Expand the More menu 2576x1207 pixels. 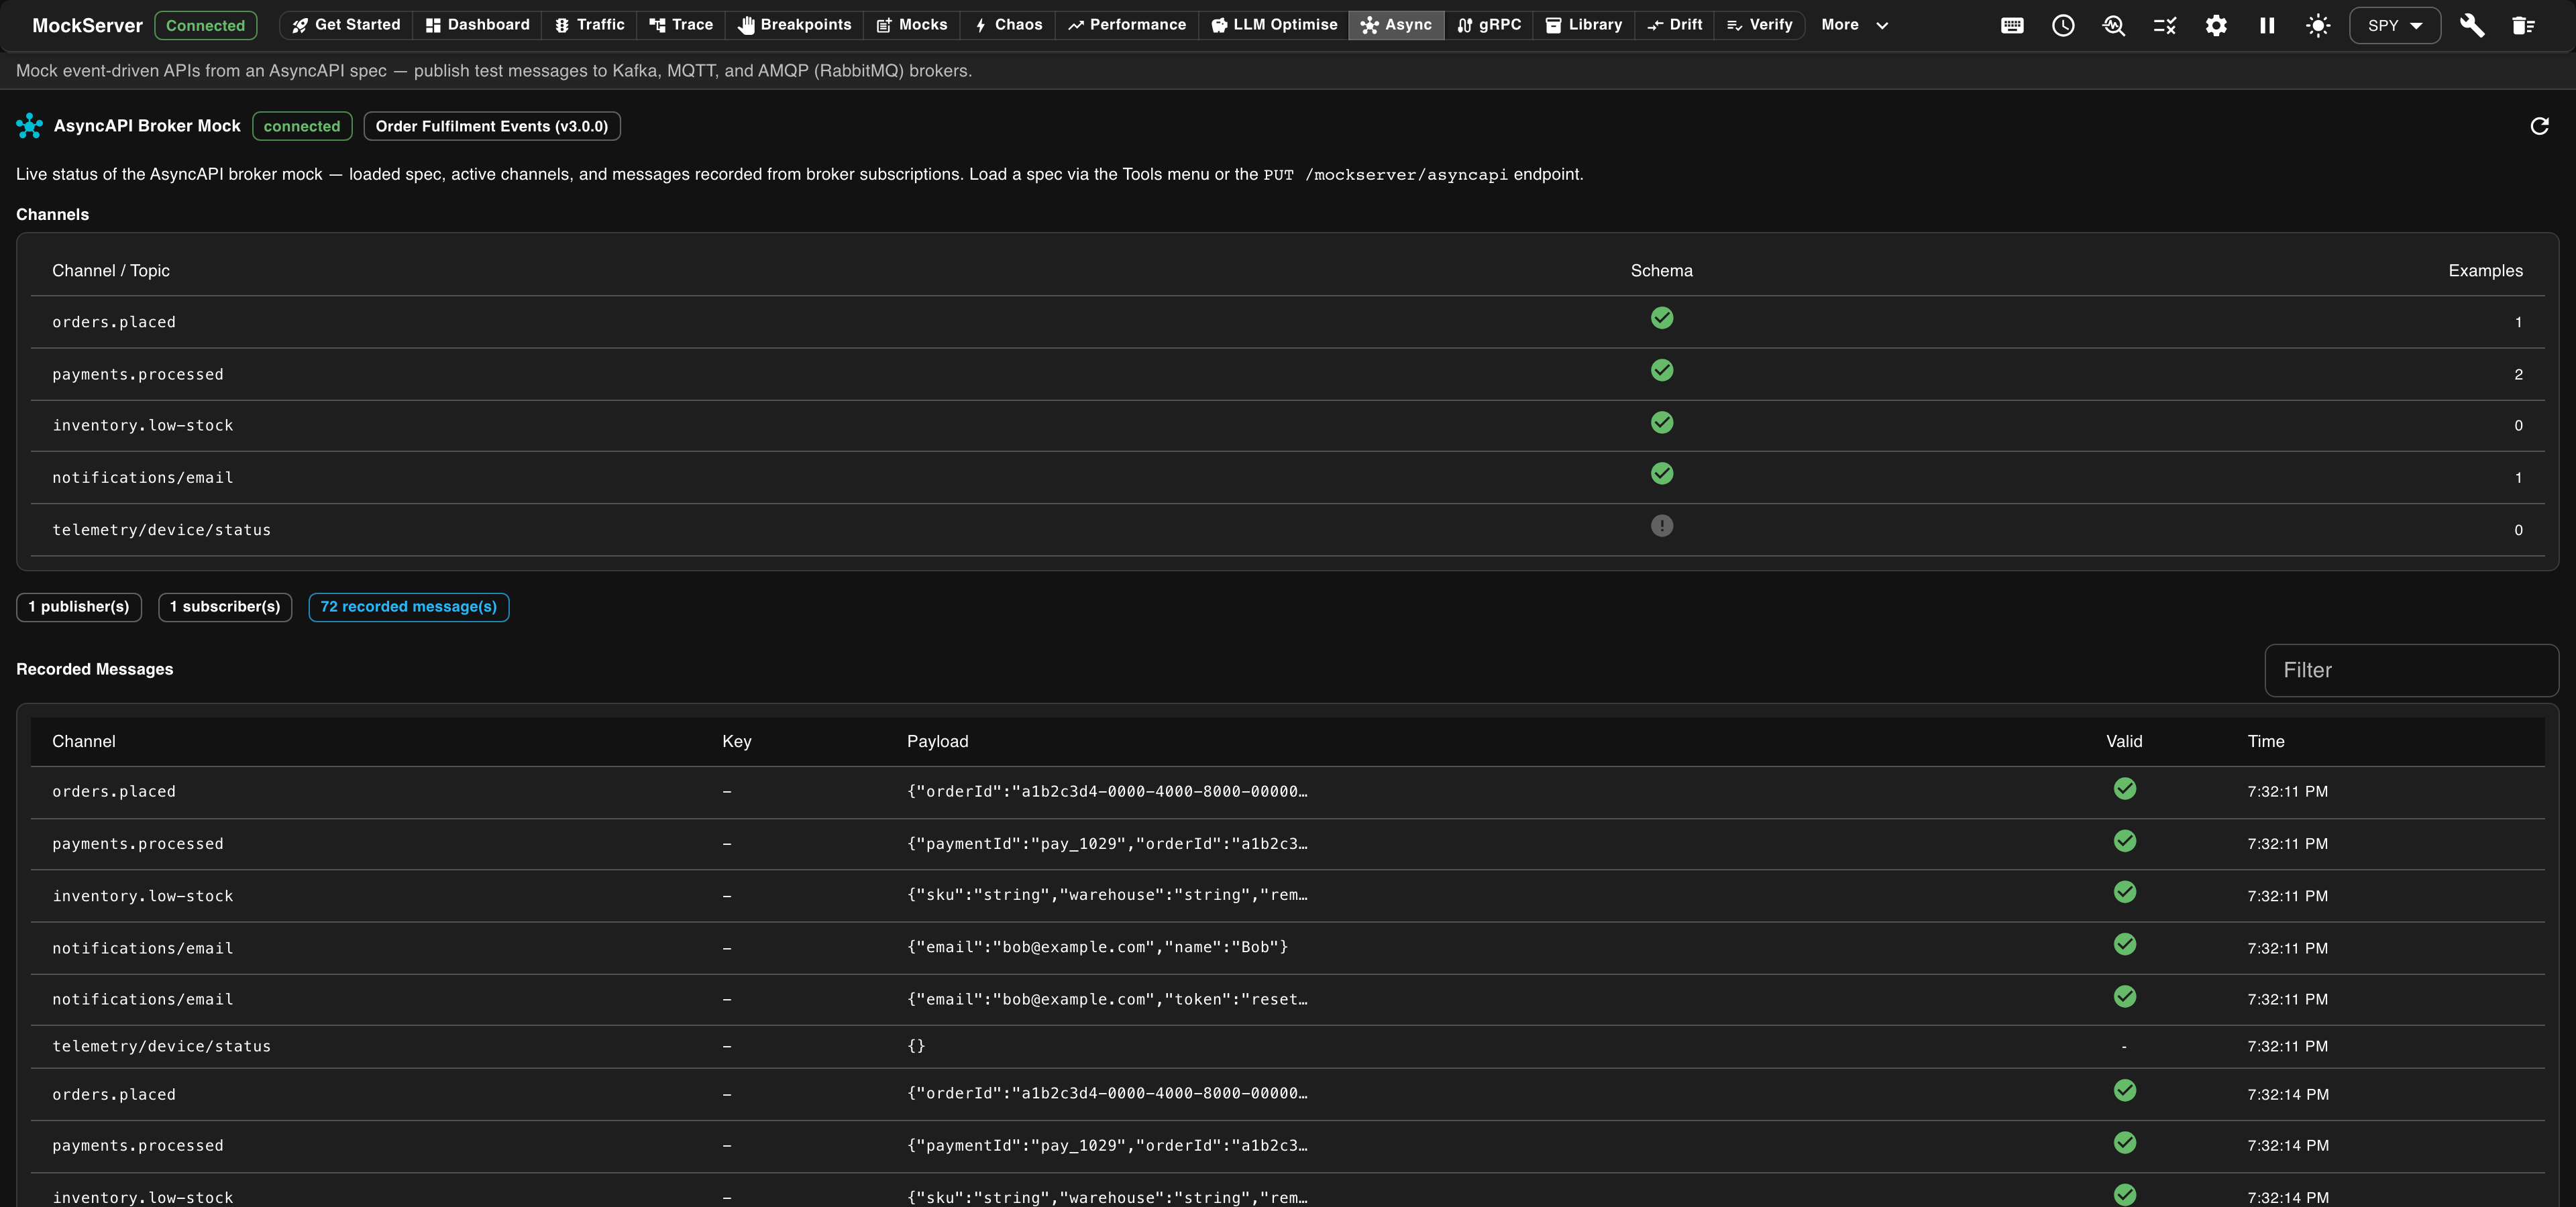tap(1854, 25)
